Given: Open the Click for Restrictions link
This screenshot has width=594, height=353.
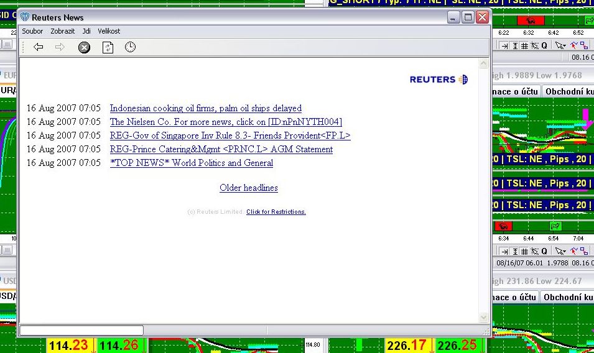Looking at the screenshot, I should [x=276, y=212].
